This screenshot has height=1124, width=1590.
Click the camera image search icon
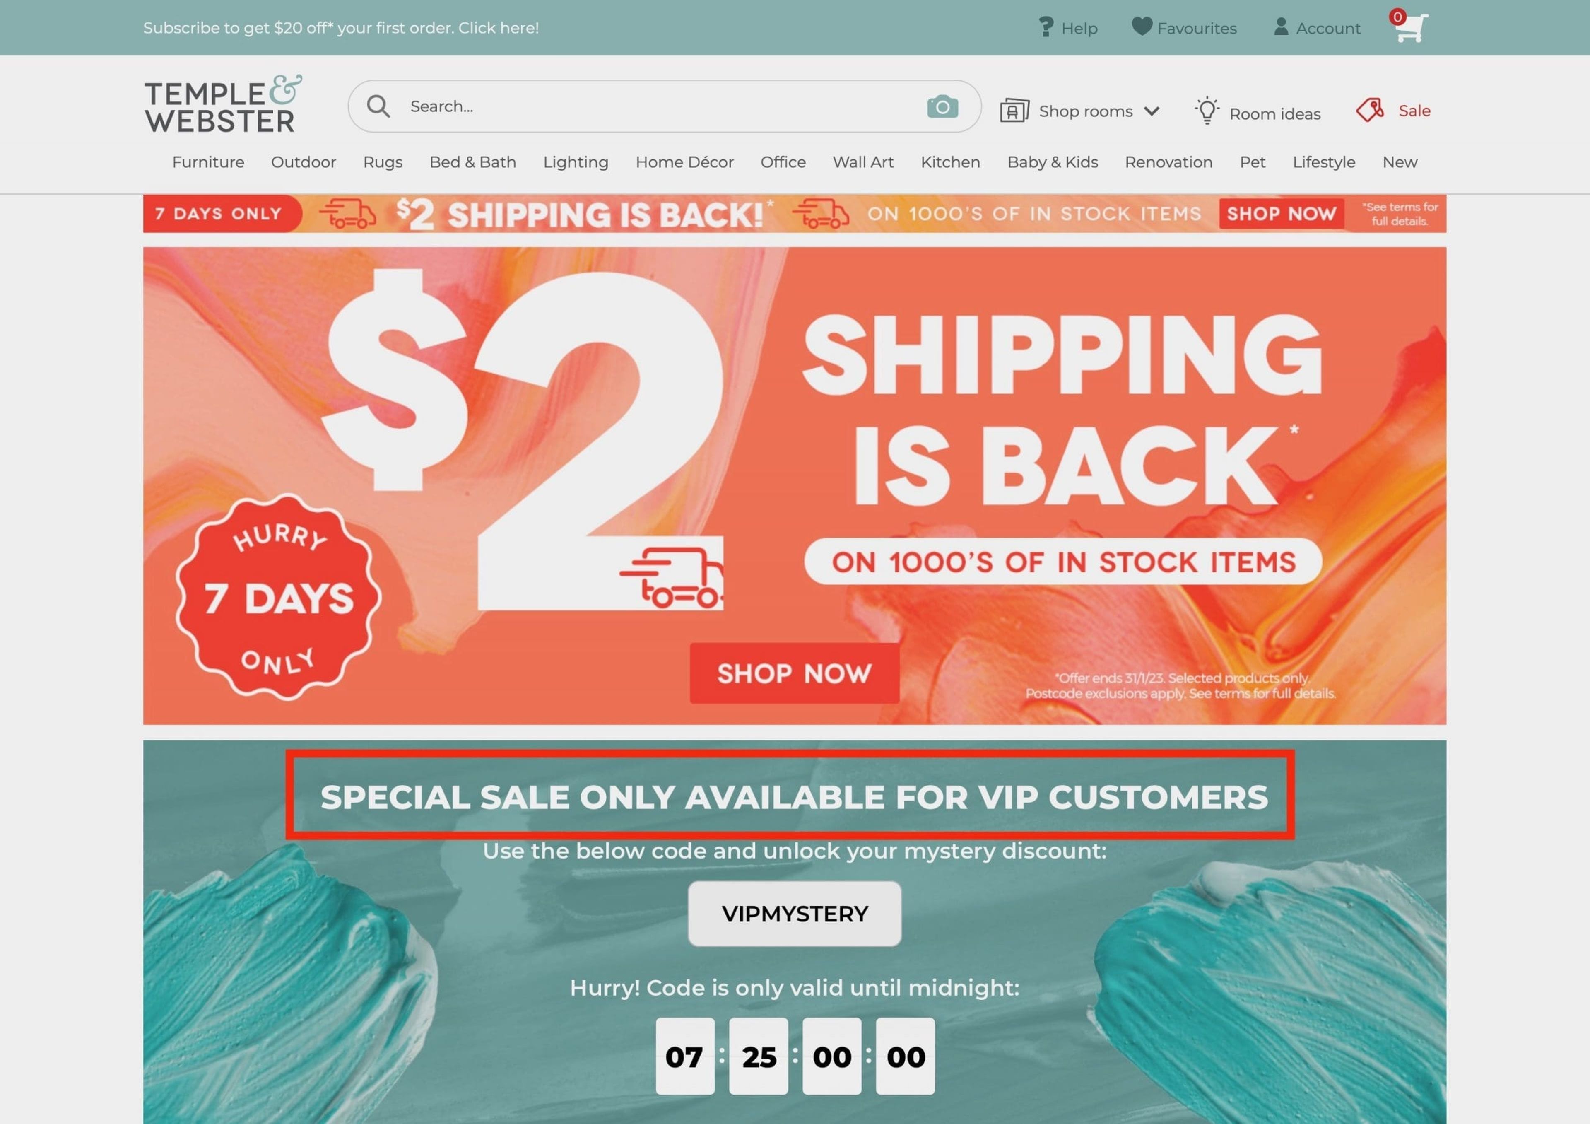942,107
